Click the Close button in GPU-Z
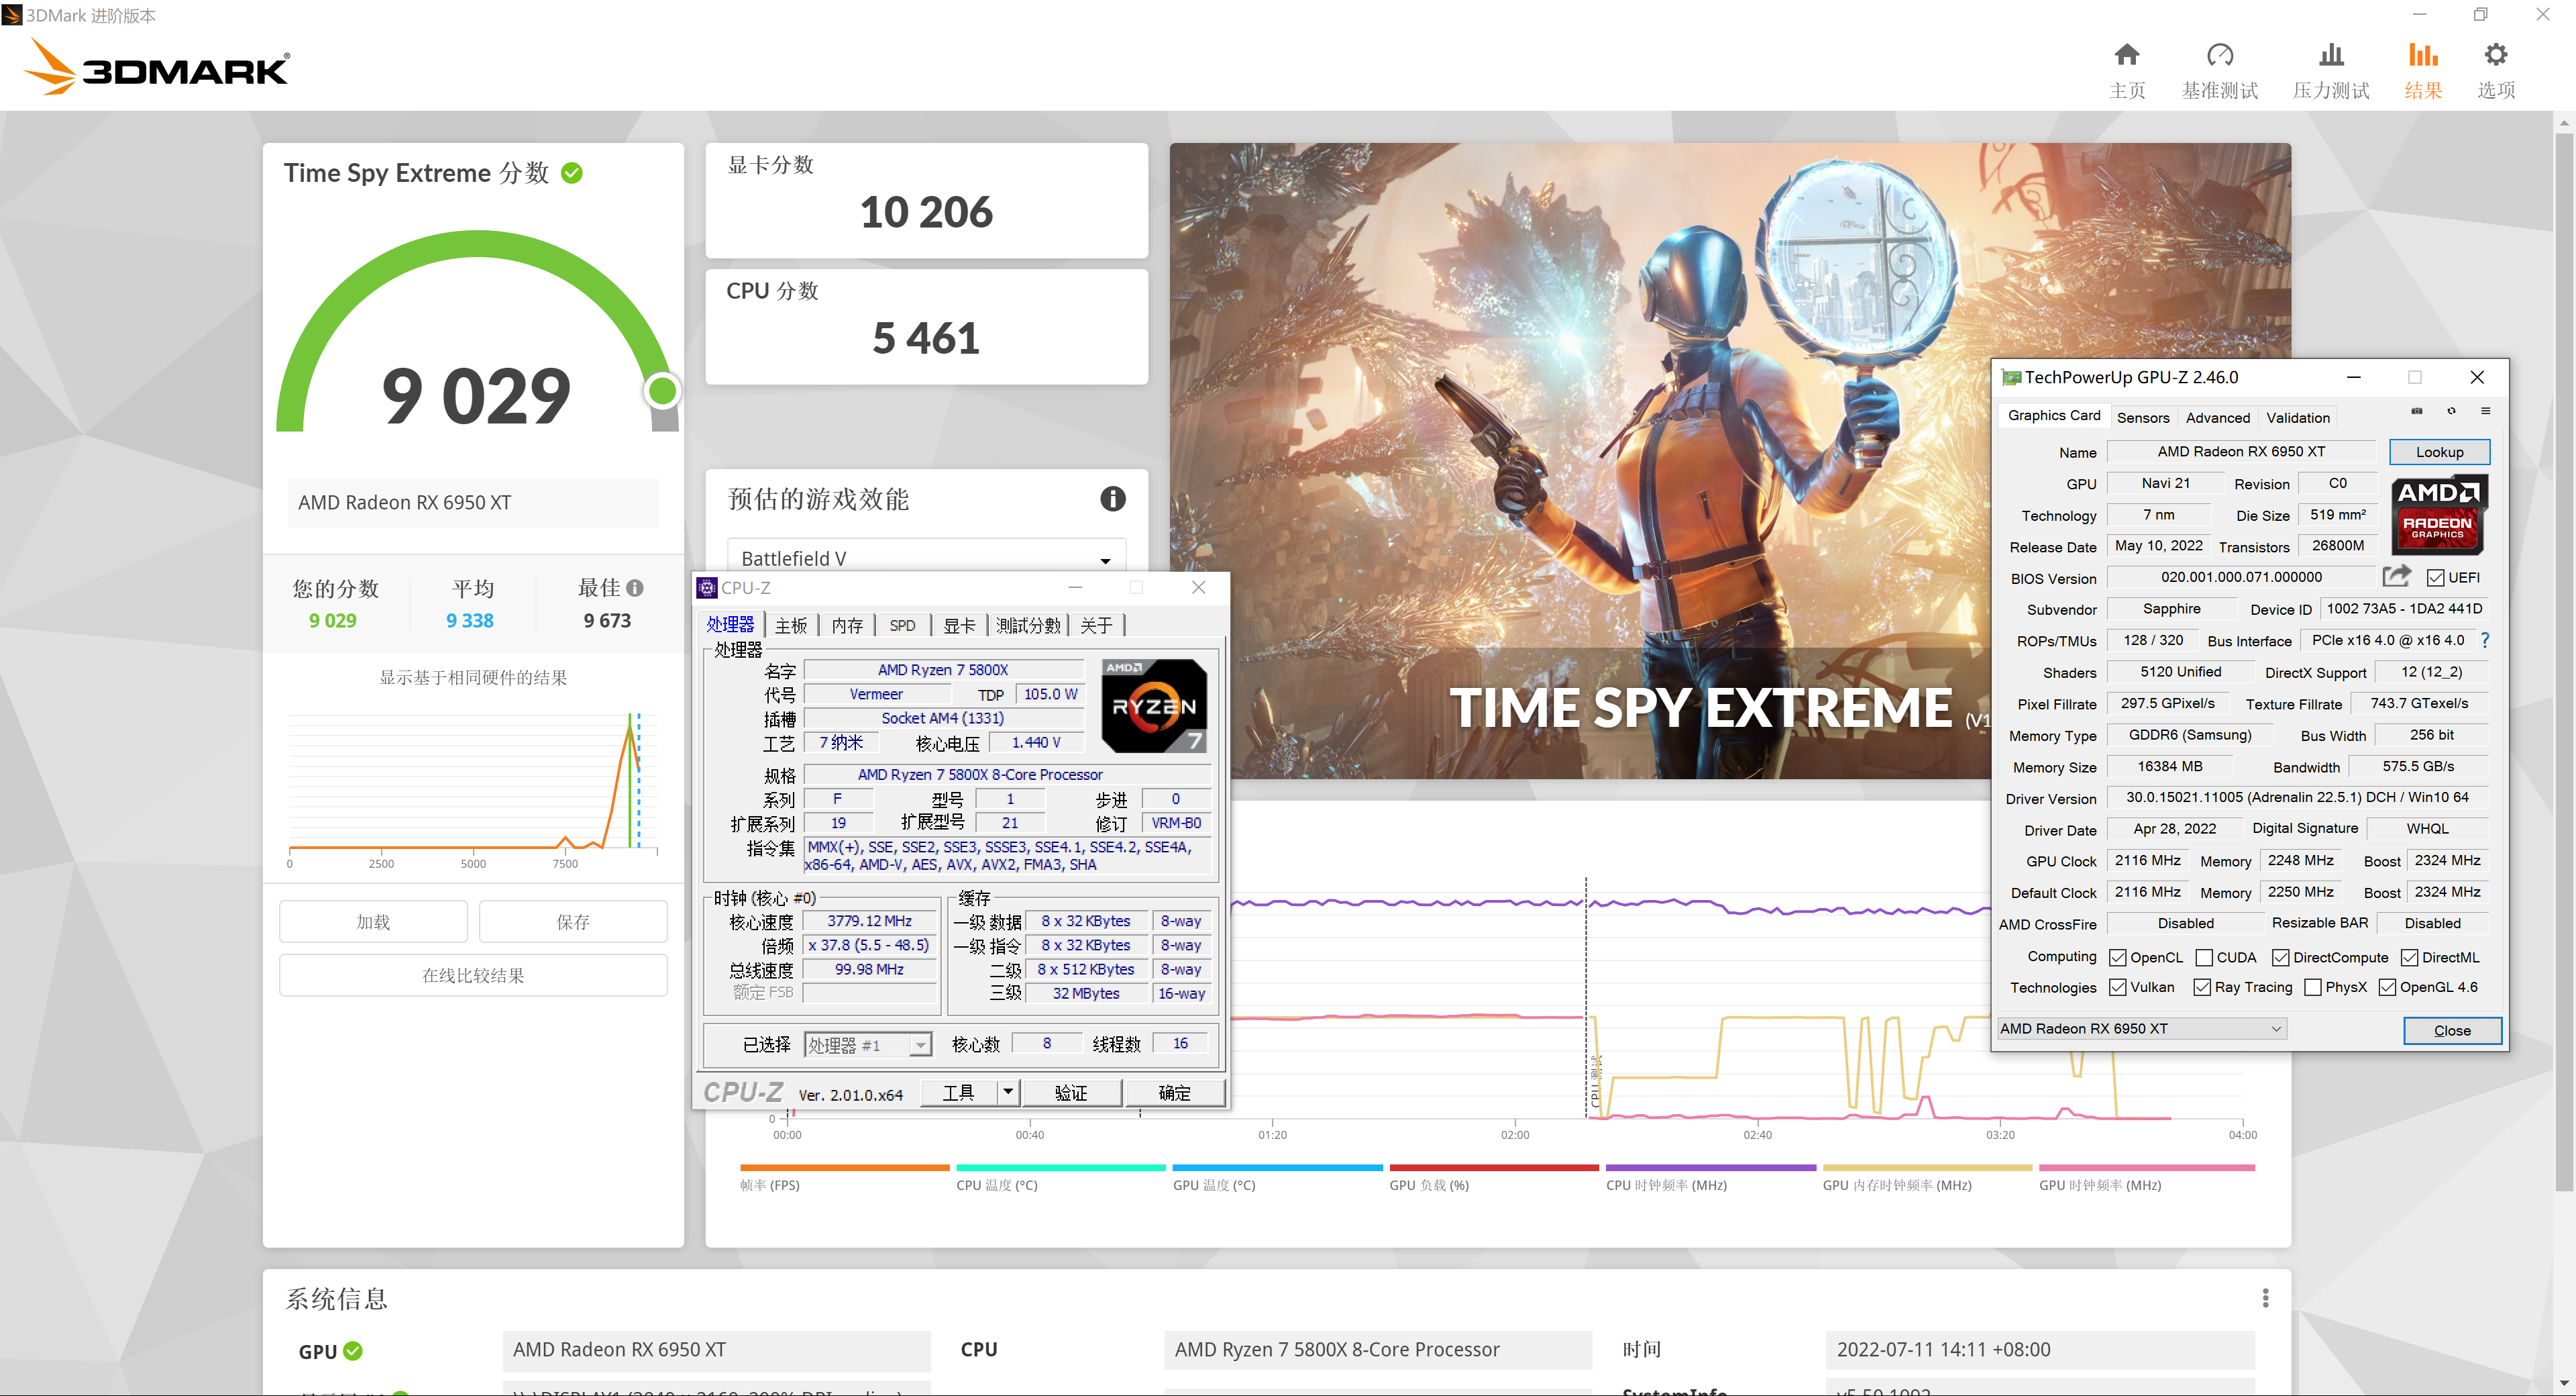Screen dimensions: 2576x1396 2452,1031
